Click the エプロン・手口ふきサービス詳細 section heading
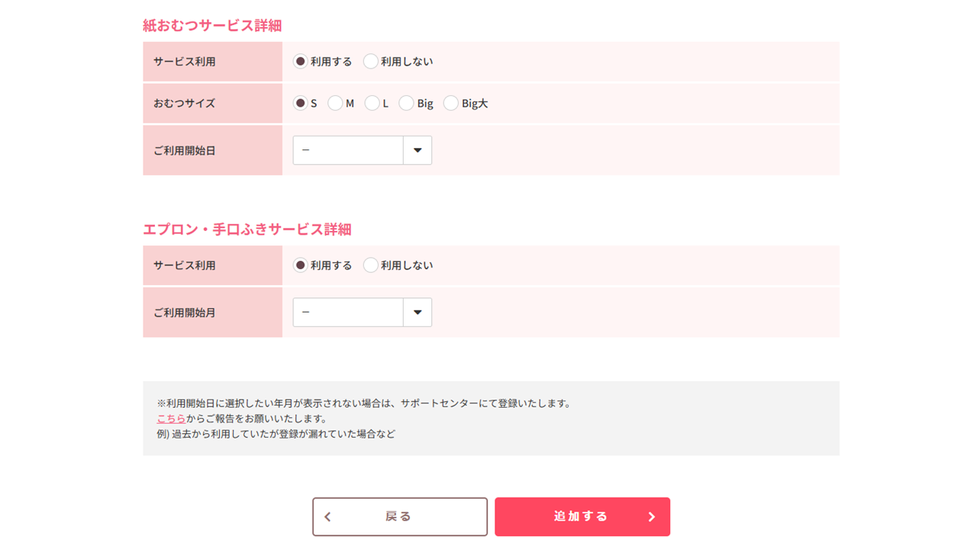 click(247, 230)
